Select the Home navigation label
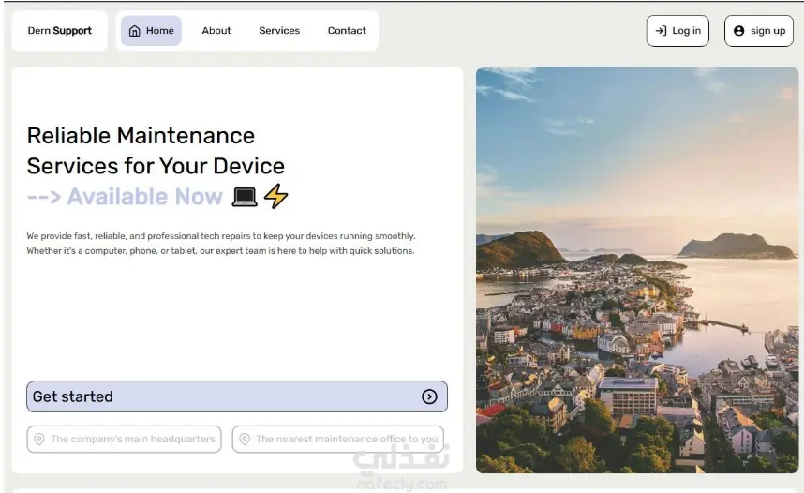804x493 pixels. (x=160, y=31)
